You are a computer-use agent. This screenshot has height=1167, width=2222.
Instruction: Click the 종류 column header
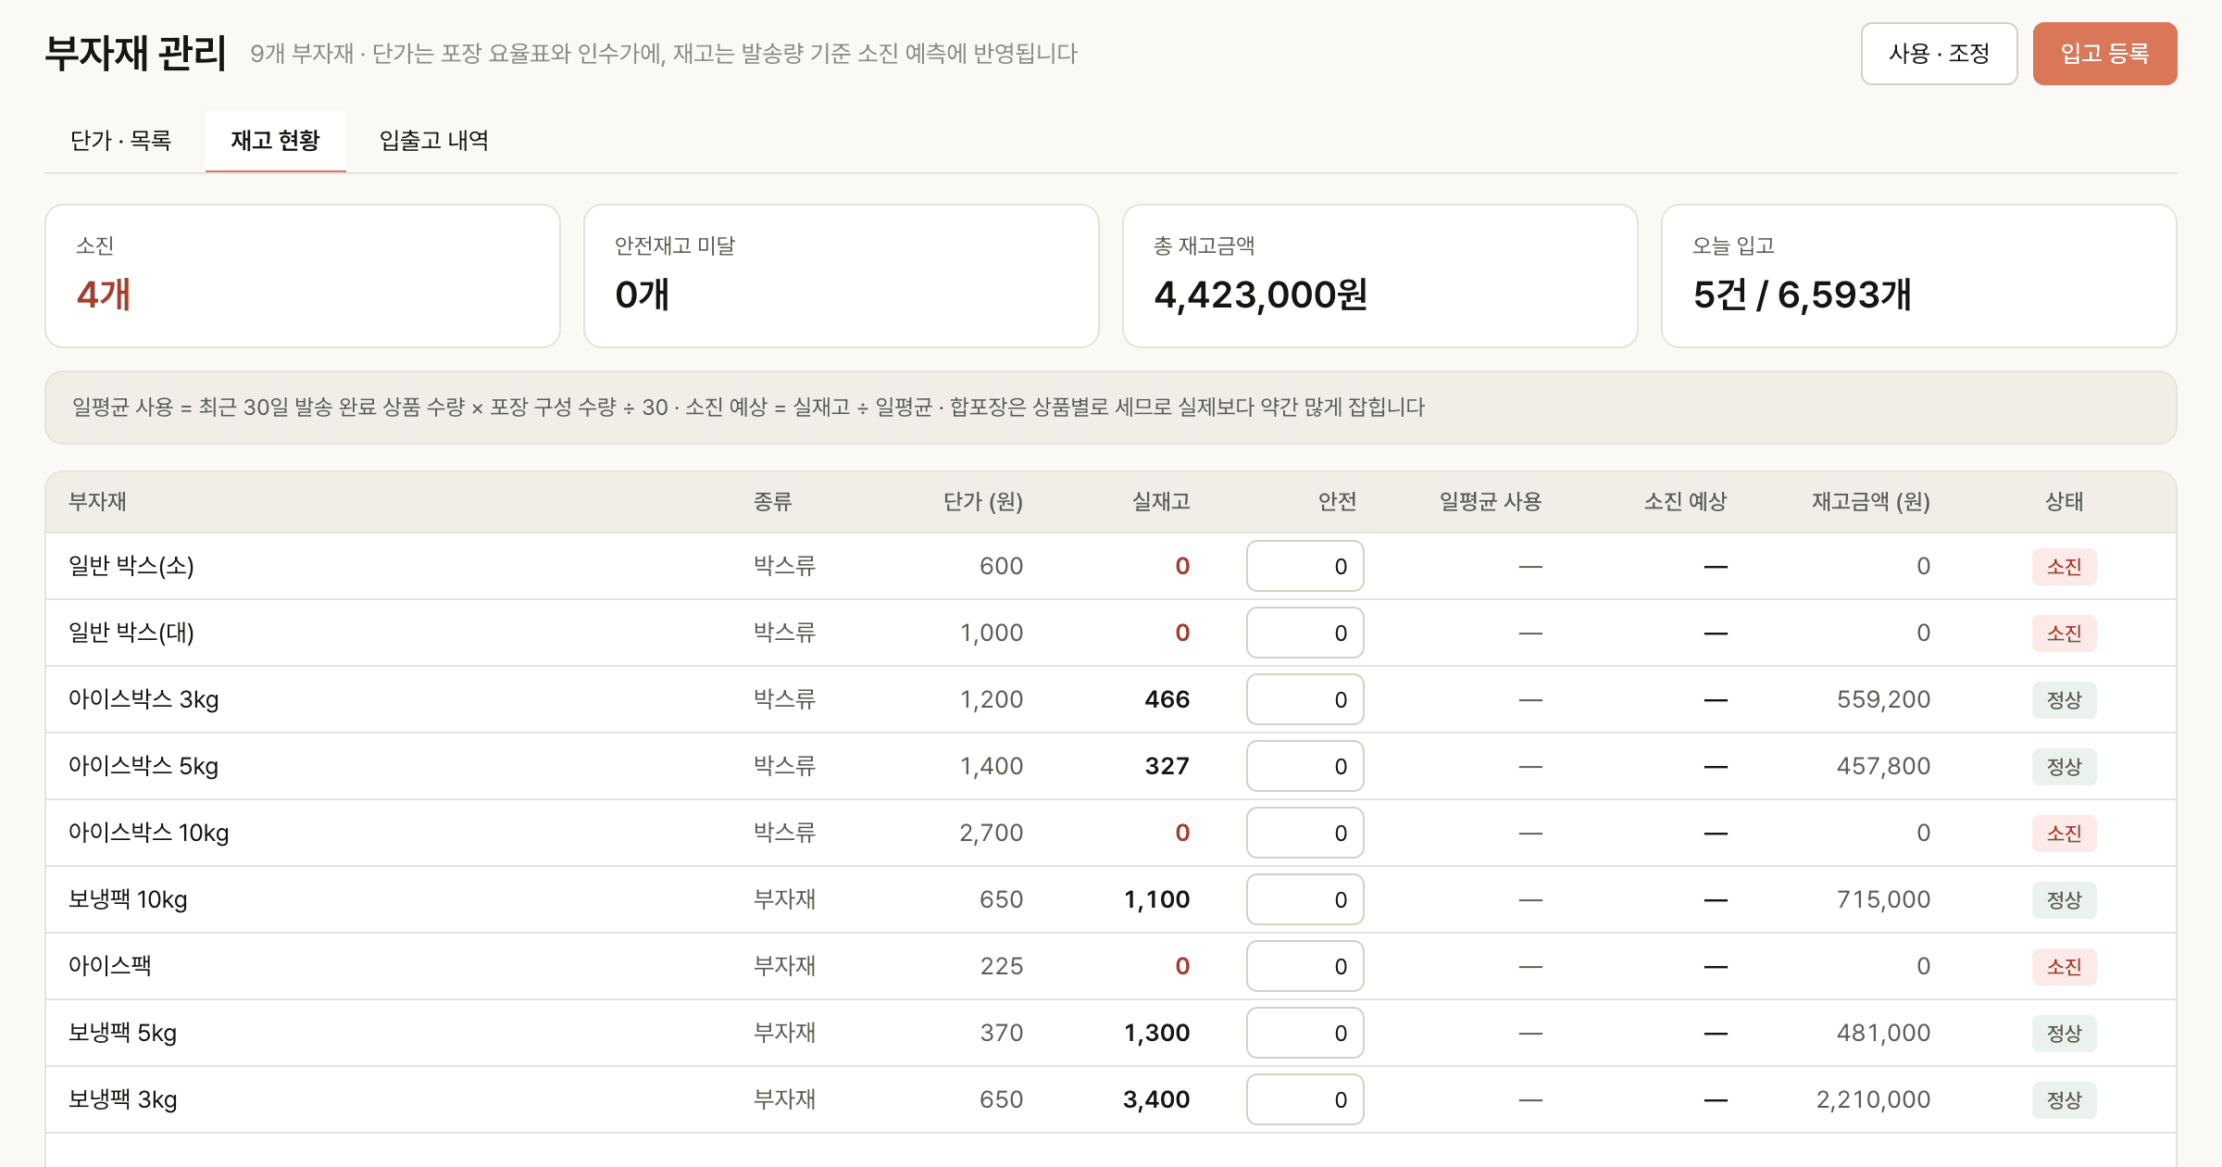772,502
